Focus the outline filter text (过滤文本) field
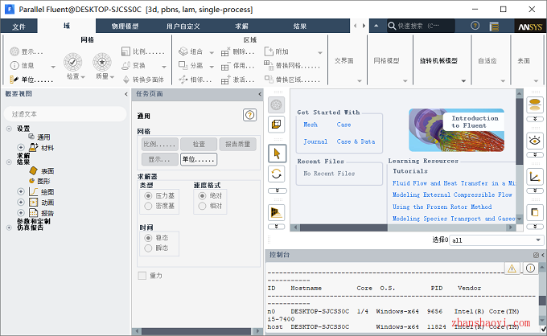The image size is (547, 336). [65, 114]
